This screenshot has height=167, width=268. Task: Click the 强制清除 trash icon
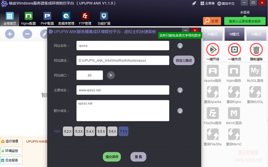tap(256, 50)
